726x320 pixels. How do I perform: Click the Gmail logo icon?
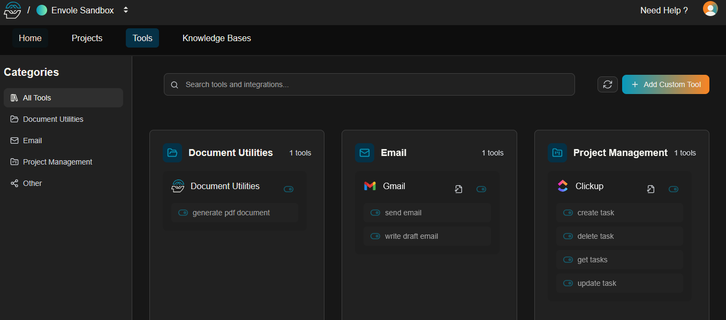(370, 186)
